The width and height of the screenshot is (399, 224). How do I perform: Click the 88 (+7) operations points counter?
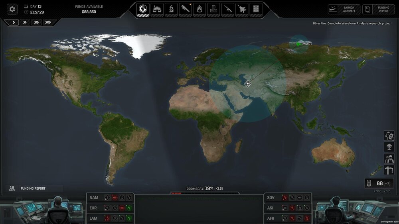tap(379, 183)
